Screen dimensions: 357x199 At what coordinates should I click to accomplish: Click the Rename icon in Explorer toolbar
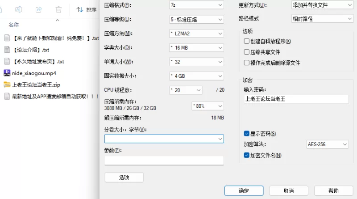(19, 9)
